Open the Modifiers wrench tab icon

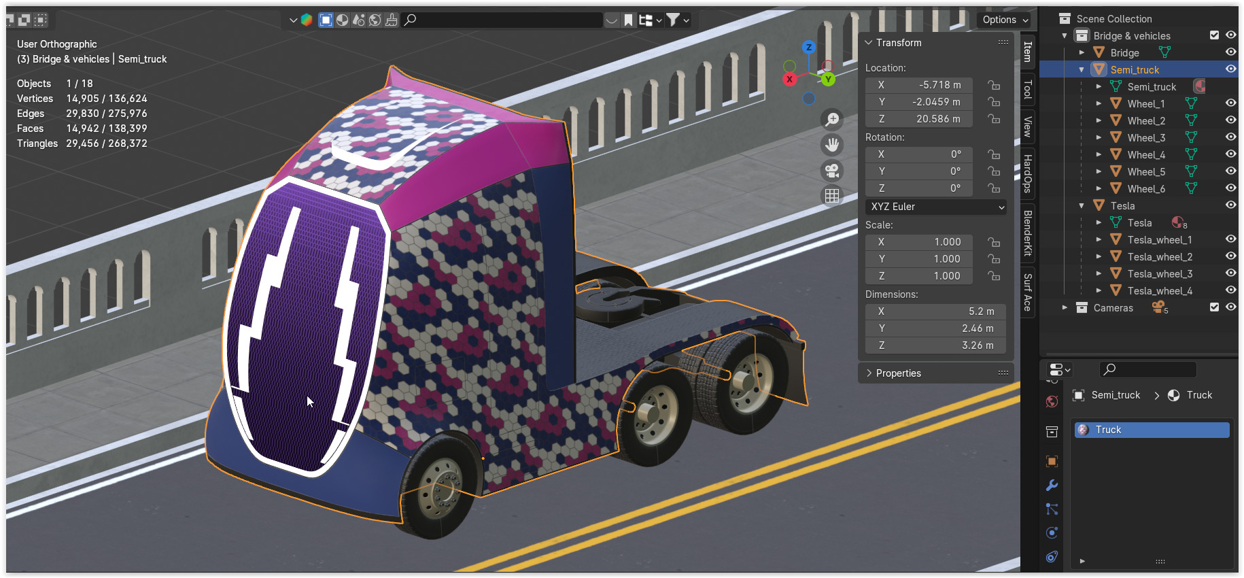[1052, 486]
